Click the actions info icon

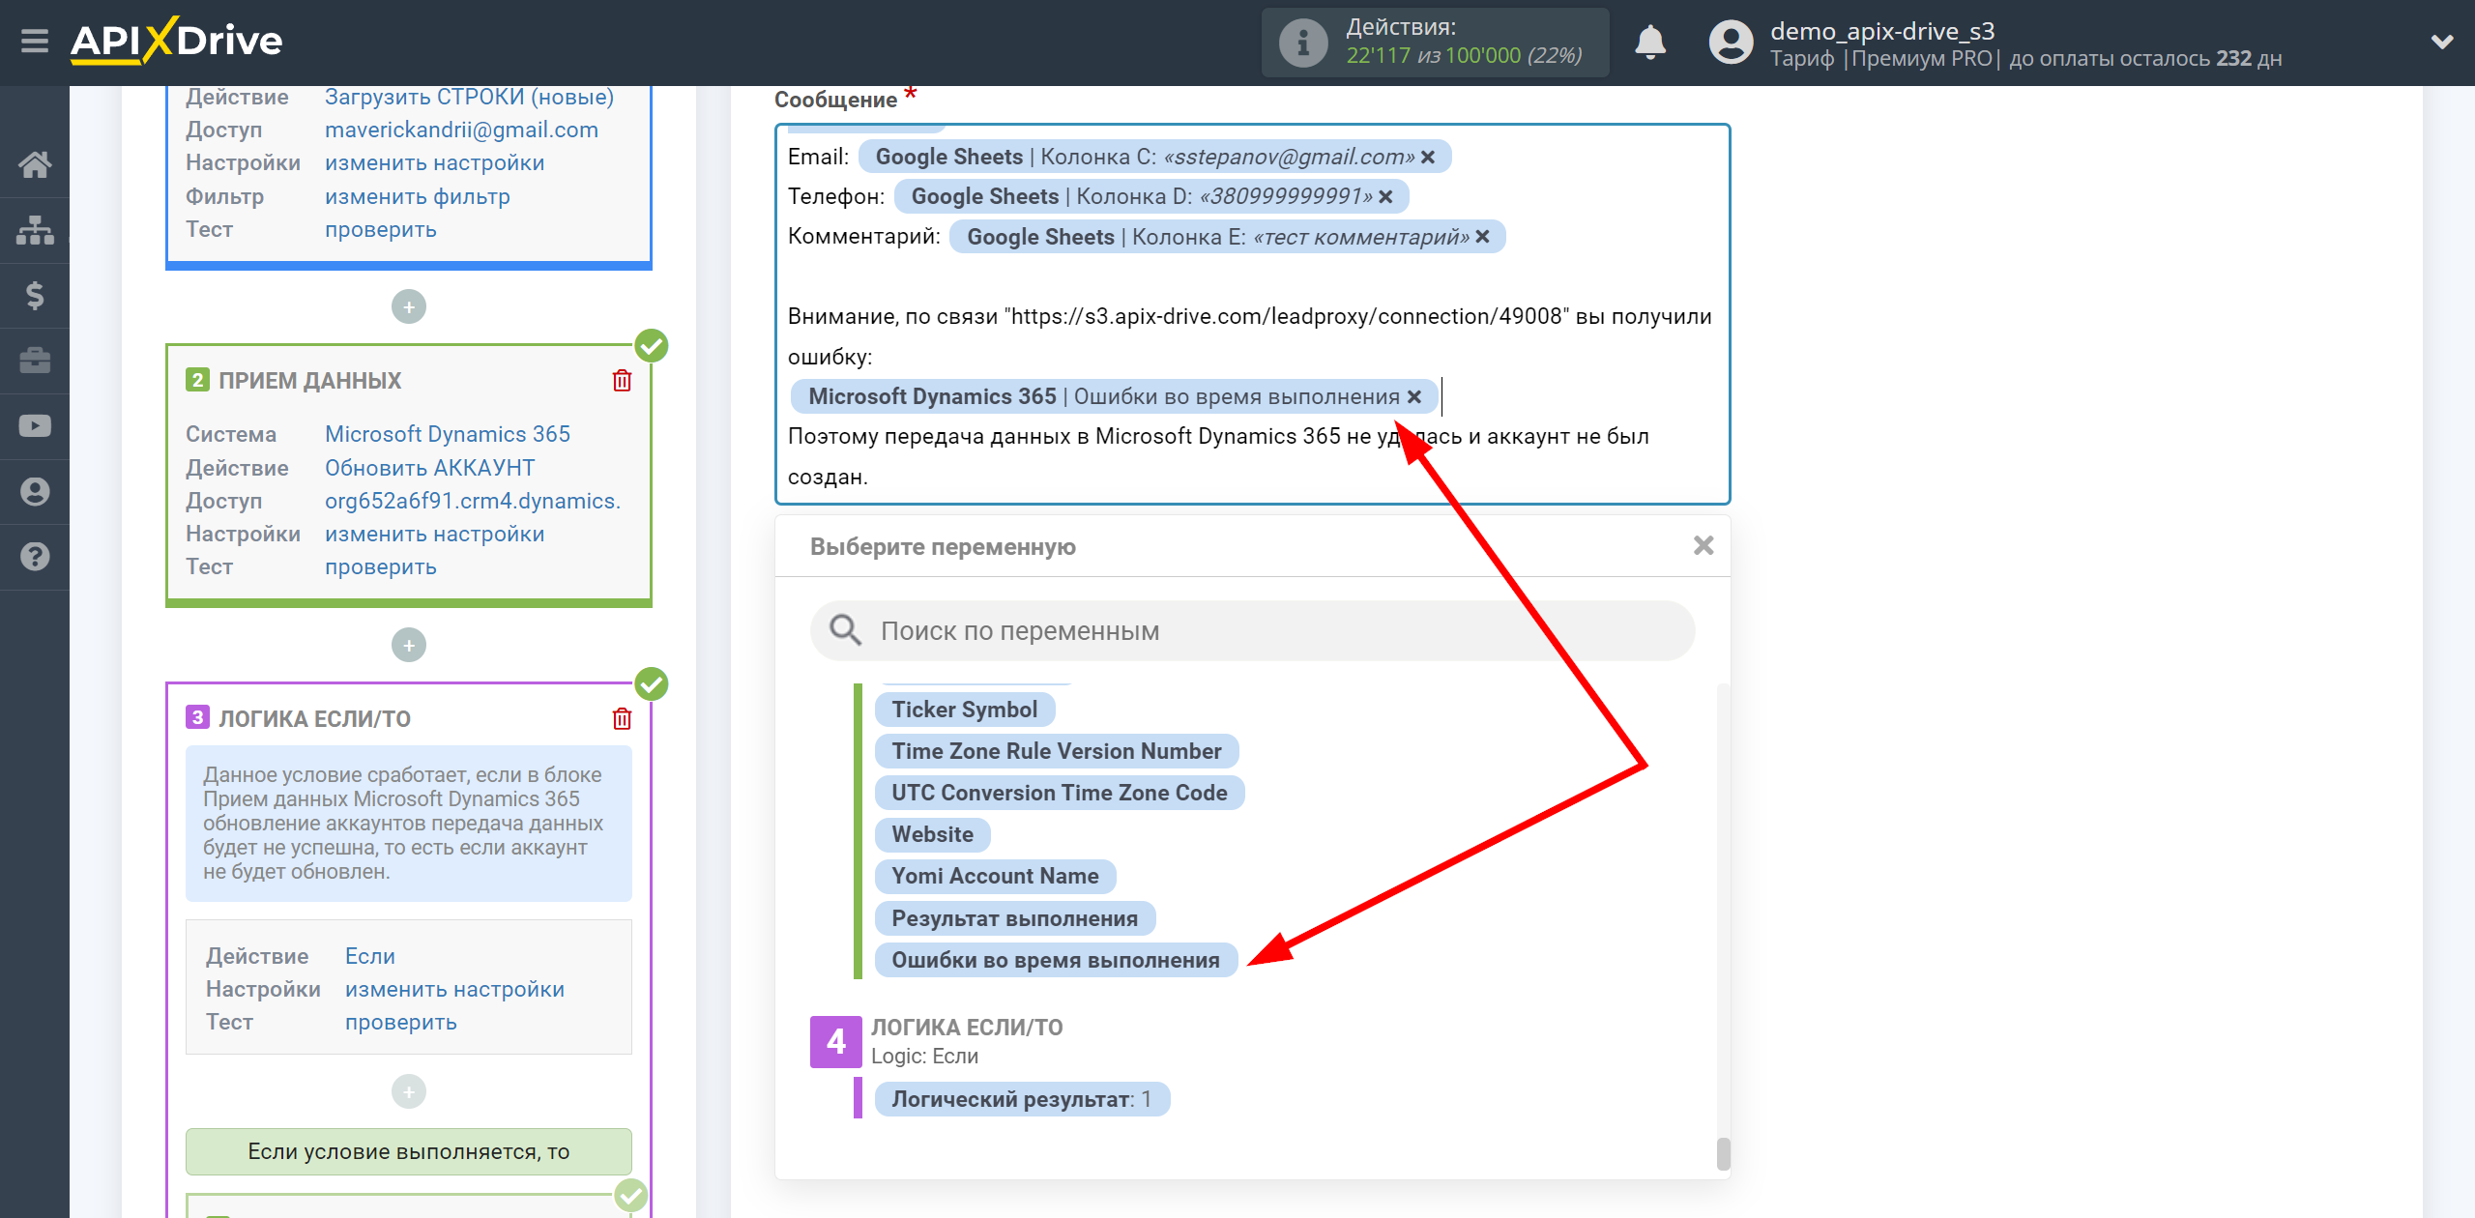tap(1303, 43)
